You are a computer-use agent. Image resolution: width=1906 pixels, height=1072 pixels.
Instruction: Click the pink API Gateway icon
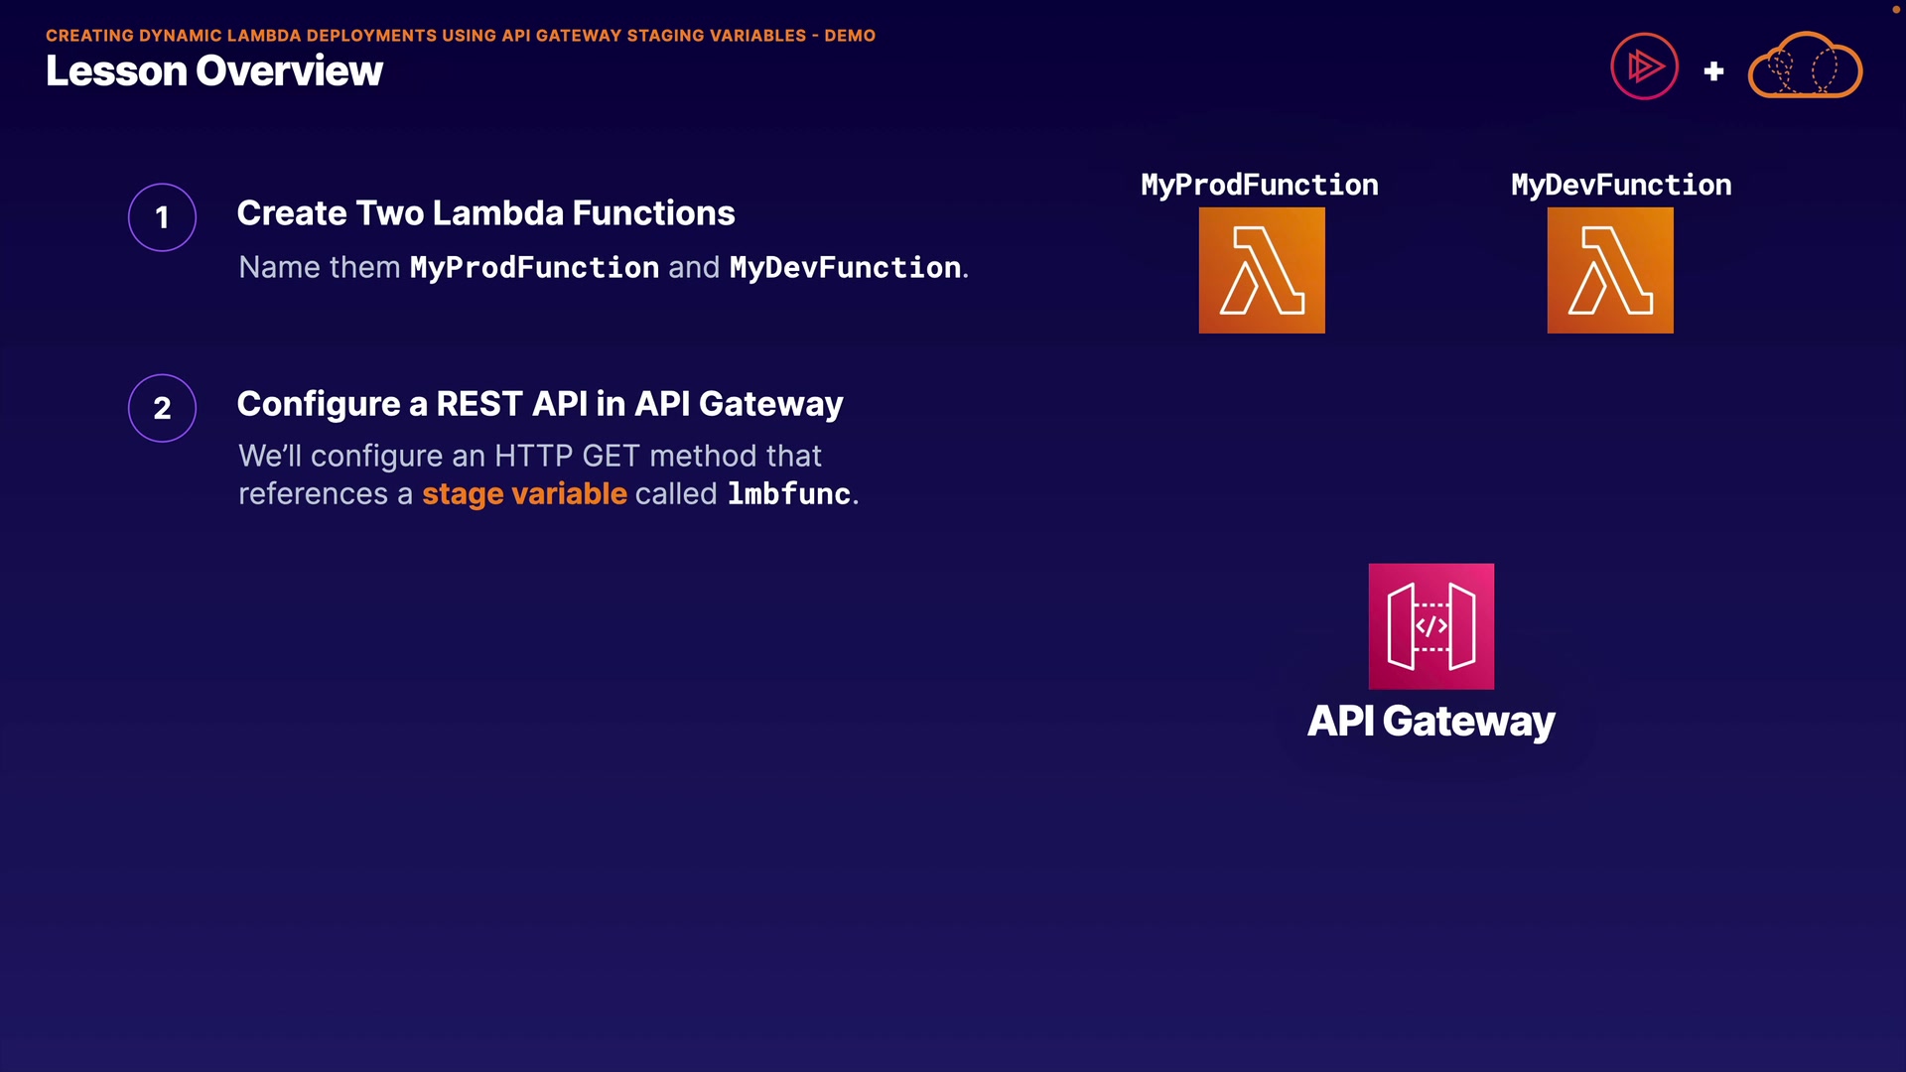(x=1430, y=626)
